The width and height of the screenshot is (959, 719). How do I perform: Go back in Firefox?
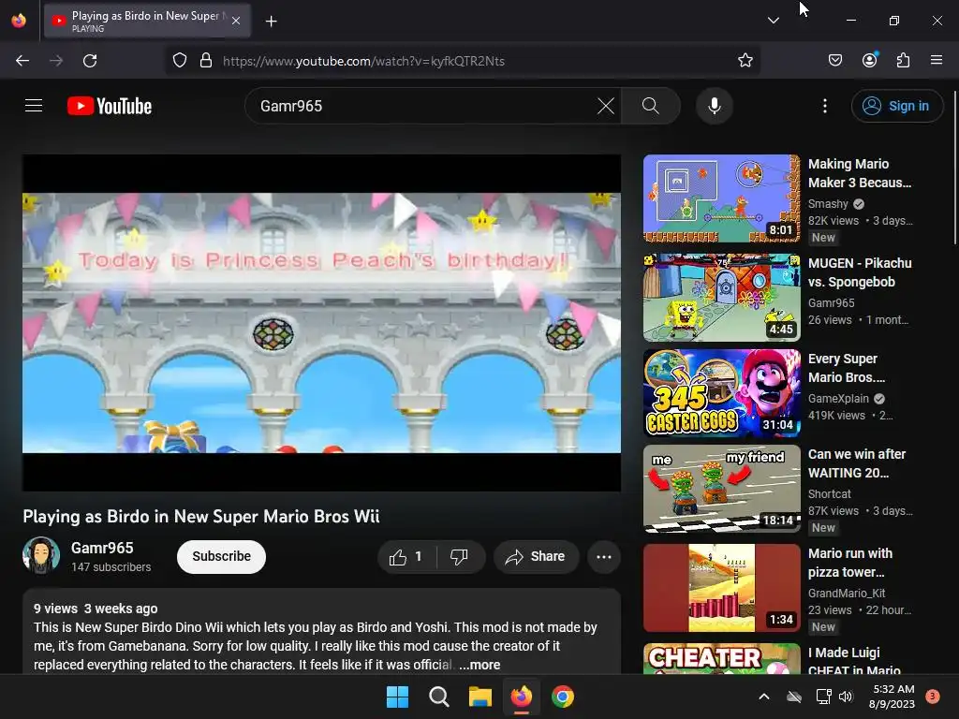click(x=22, y=61)
